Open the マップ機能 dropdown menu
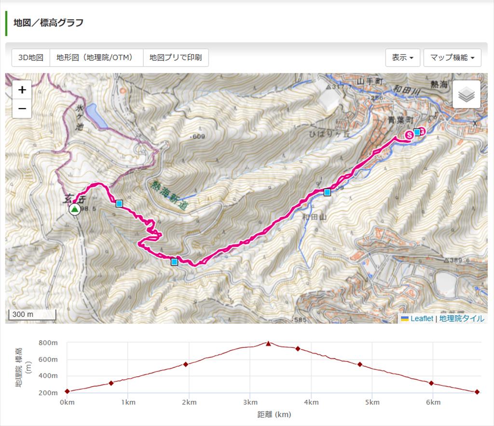 pyautogui.click(x=452, y=57)
